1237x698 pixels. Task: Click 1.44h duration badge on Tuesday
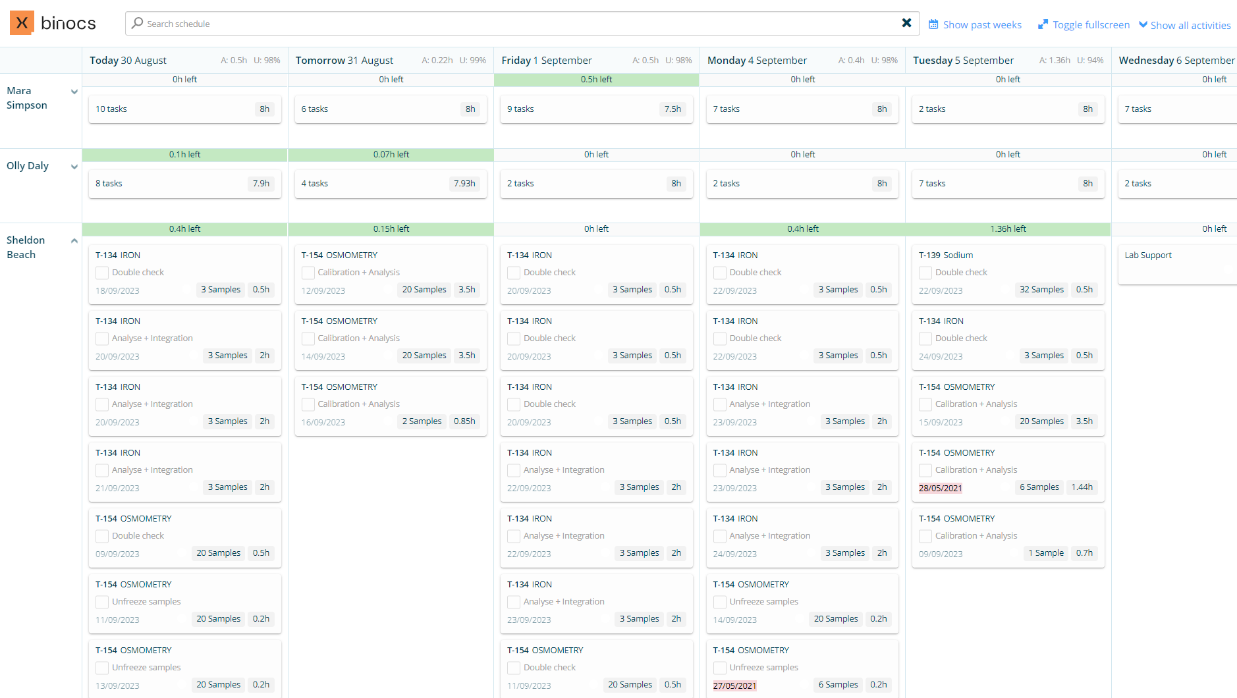pos(1082,487)
